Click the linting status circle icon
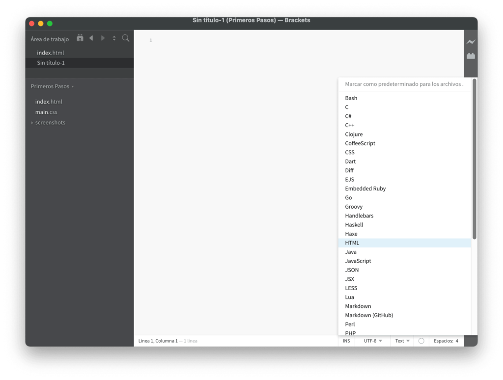The image size is (503, 380). [421, 341]
